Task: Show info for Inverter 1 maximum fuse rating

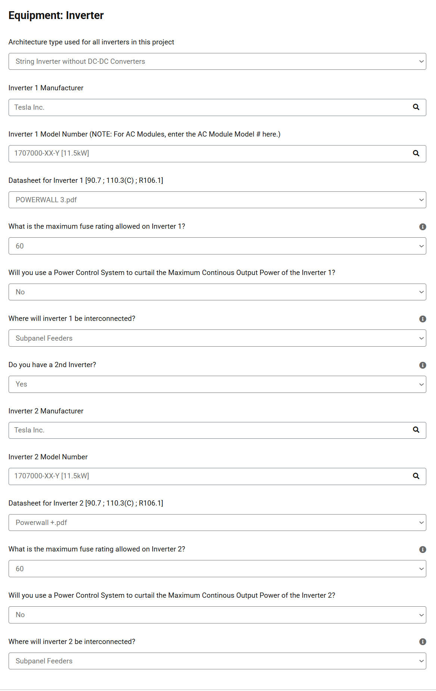Action: pyautogui.click(x=423, y=227)
